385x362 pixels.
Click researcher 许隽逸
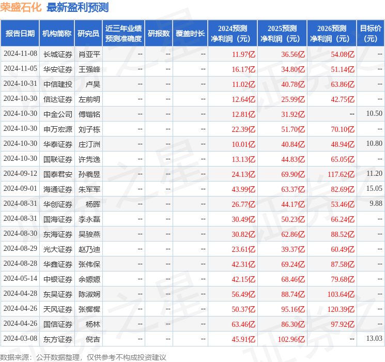pyautogui.click(x=89, y=159)
